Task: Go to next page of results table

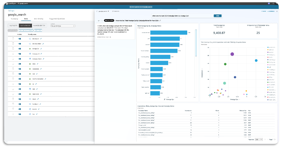Action: click(275, 139)
